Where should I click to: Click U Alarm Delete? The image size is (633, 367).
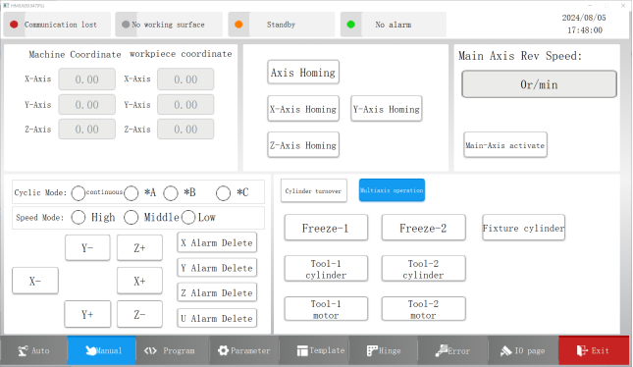[217, 318]
